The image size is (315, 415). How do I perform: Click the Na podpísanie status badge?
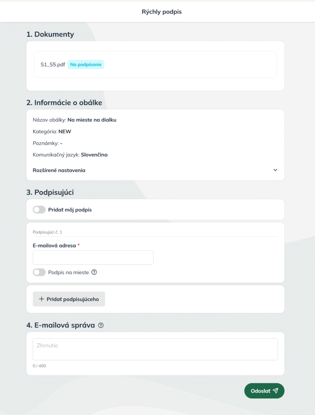[x=86, y=64]
